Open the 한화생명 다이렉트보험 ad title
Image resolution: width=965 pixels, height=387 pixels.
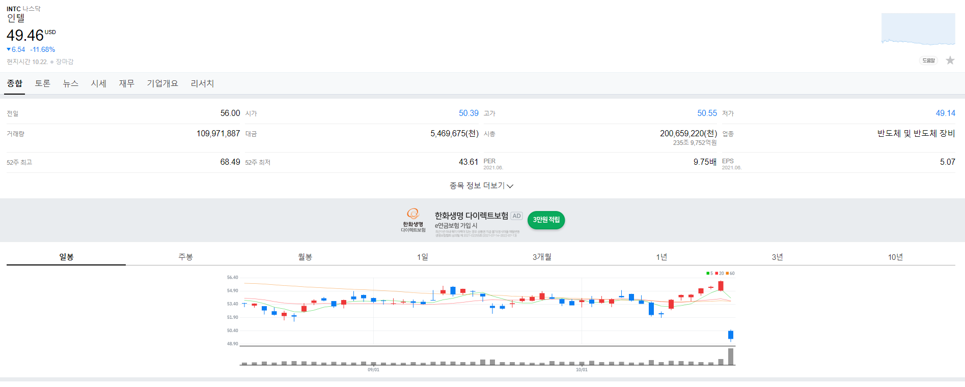coord(472,216)
